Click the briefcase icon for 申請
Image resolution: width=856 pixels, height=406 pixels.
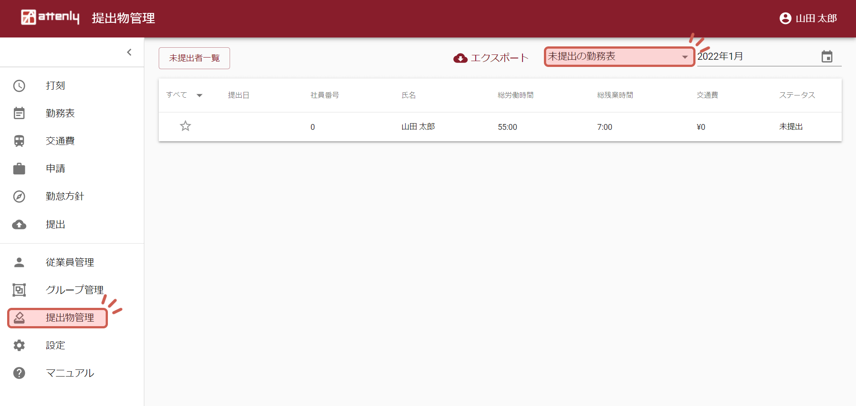[19, 169]
